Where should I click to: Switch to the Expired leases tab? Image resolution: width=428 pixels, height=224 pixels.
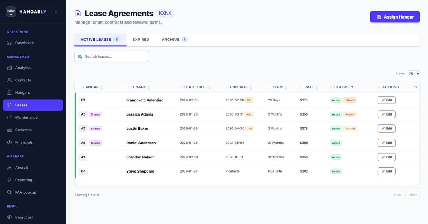(141, 39)
